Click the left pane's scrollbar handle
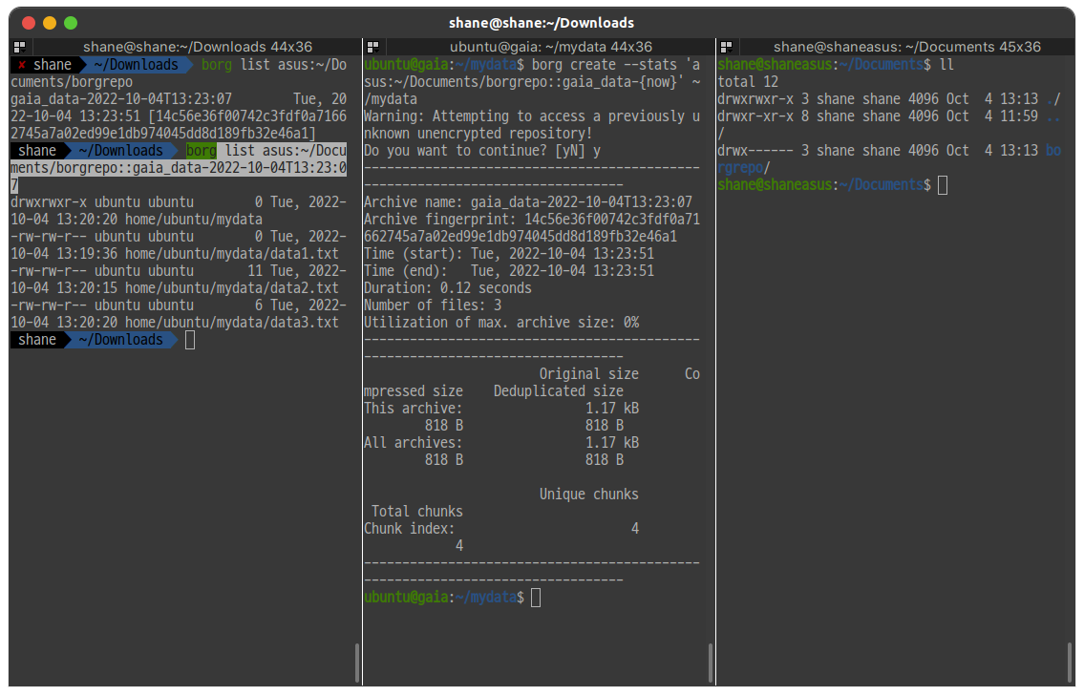Screen dimensions: 1084x695 357,663
